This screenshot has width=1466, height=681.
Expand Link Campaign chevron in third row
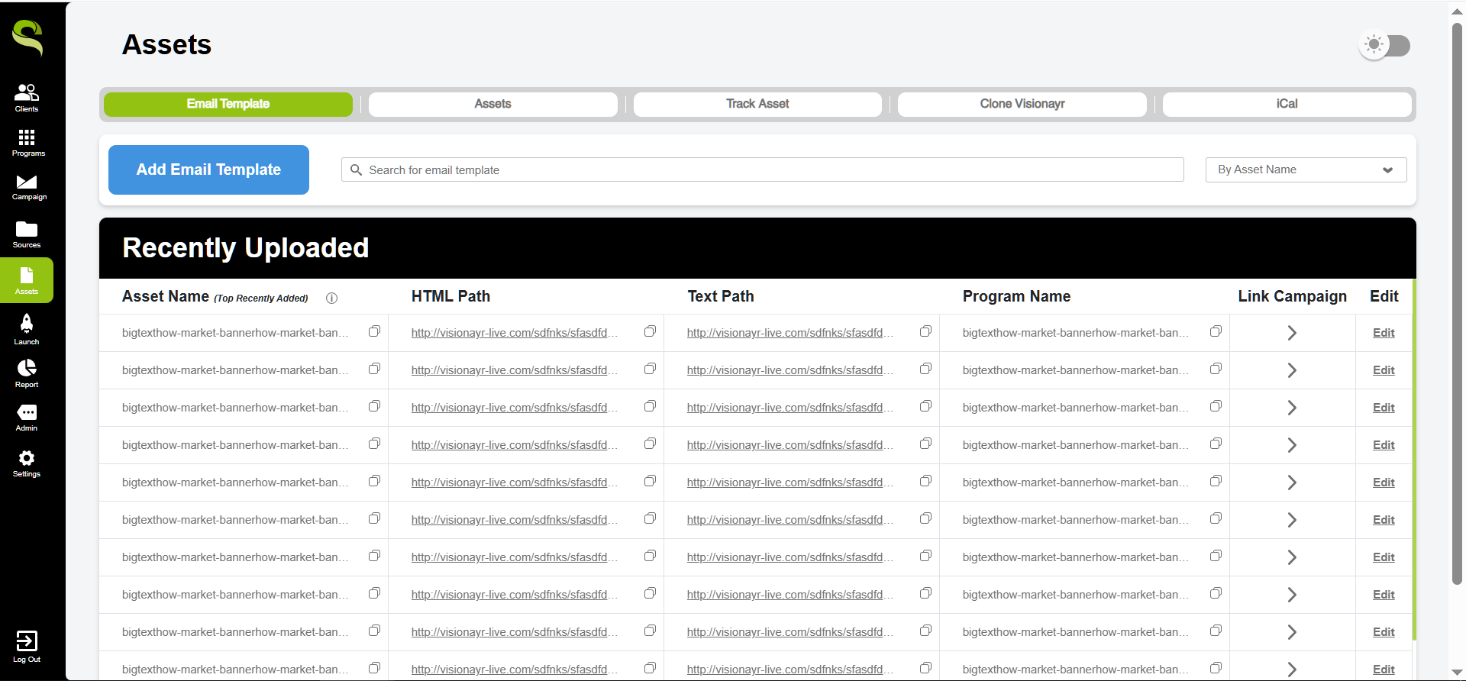[x=1292, y=408]
